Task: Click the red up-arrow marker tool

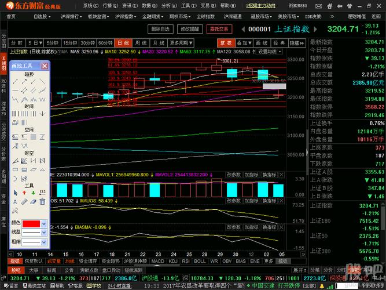Action: coord(24,192)
